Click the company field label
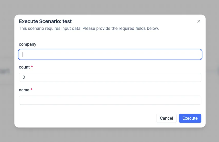Image resolution: width=219 pixels, height=142 pixels. (27, 44)
